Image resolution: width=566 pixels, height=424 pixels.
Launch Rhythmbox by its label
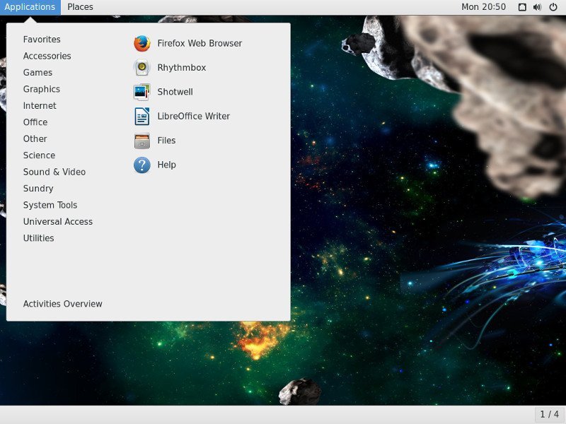182,67
